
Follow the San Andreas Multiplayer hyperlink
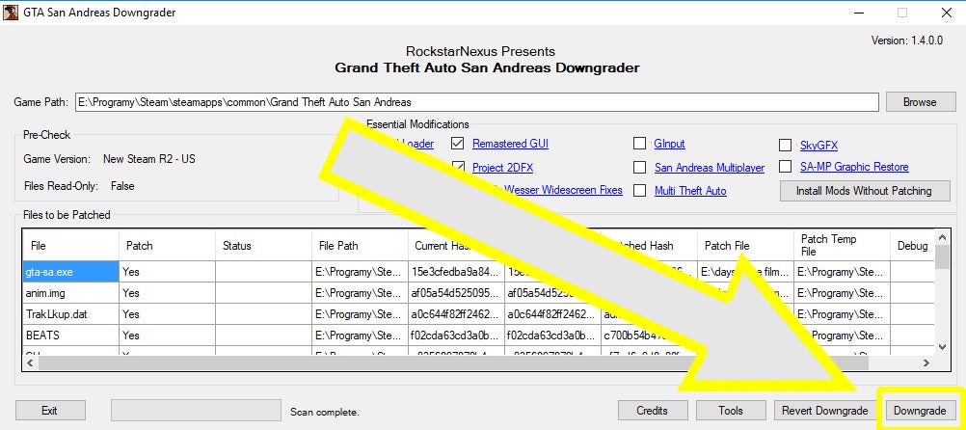[x=710, y=167]
